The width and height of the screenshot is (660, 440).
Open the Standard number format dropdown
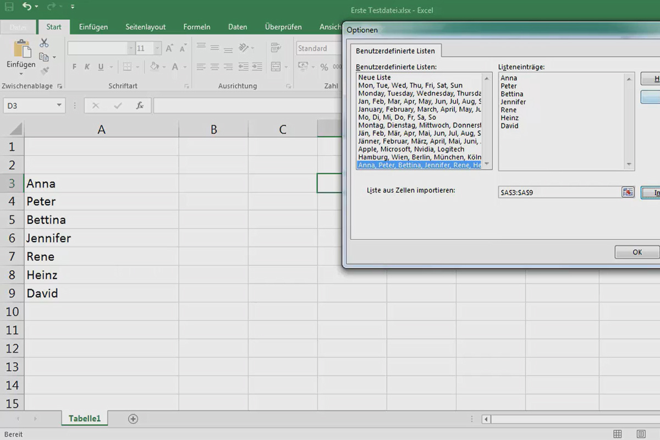coord(319,48)
